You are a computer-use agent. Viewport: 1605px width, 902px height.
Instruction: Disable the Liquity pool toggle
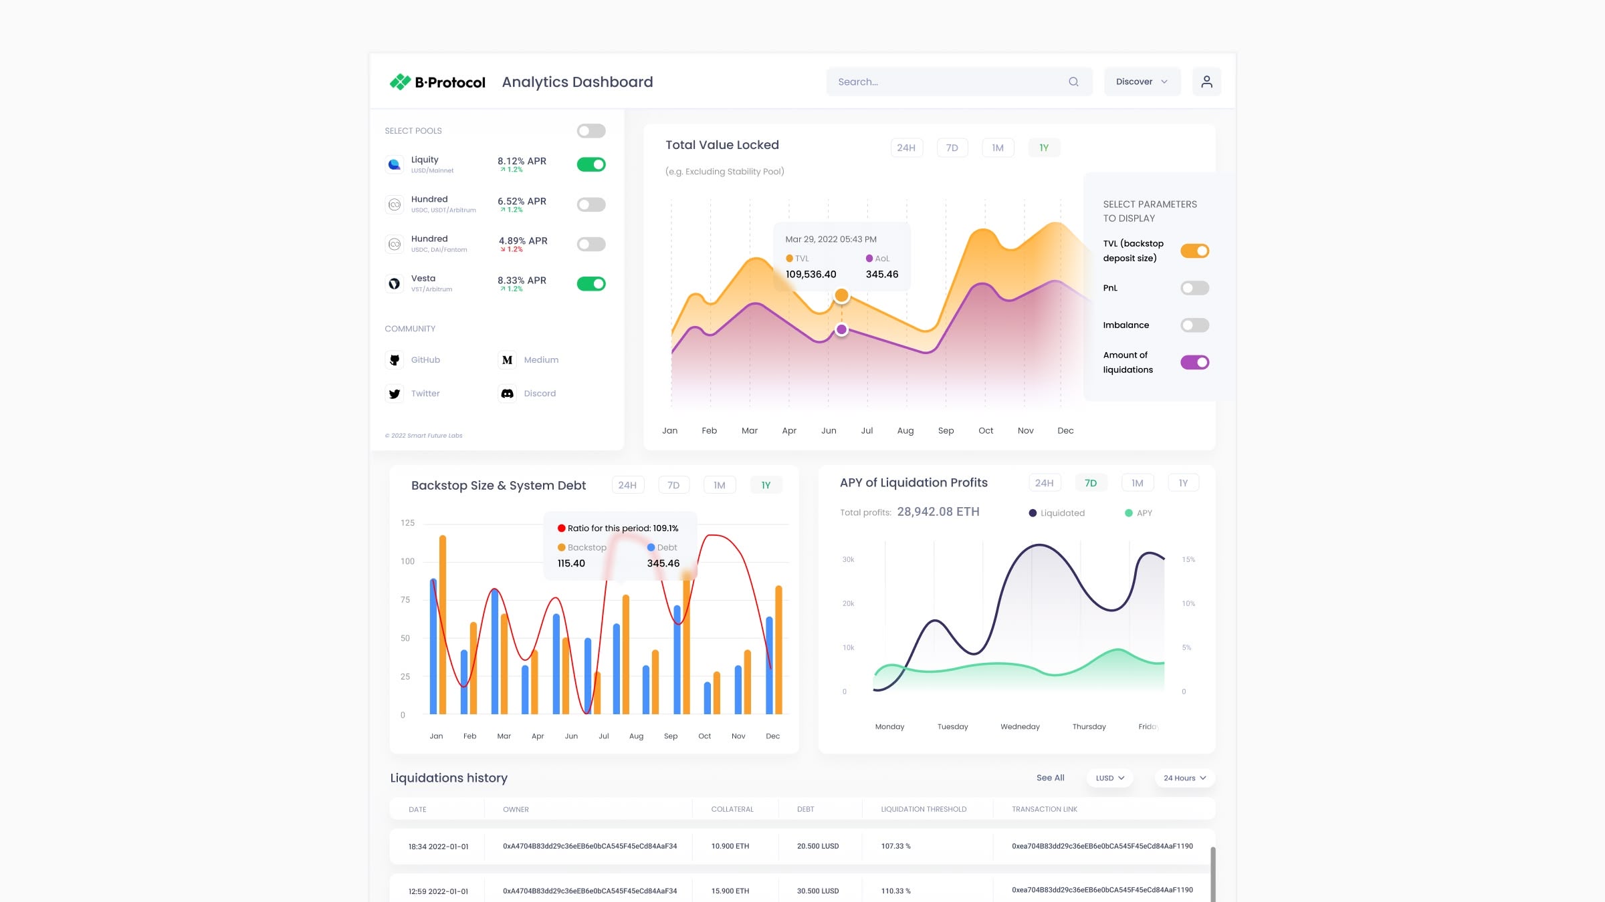[591, 164]
